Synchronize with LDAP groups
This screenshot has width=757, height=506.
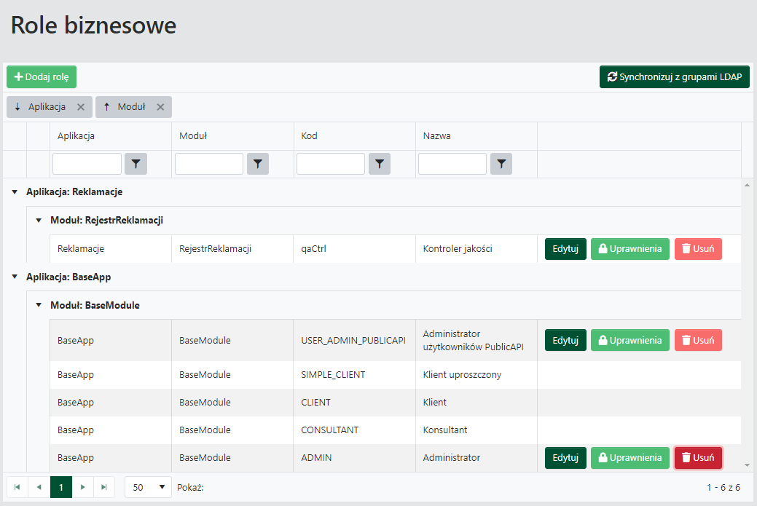675,76
